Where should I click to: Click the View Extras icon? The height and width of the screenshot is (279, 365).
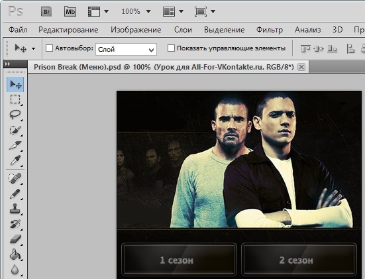pyautogui.click(x=94, y=12)
